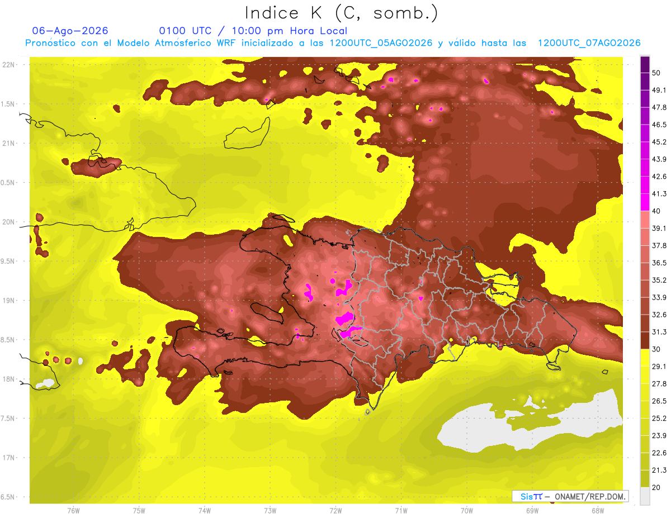Click the color bar value "36.5"
671x518 pixels.
pyautogui.click(x=659, y=263)
